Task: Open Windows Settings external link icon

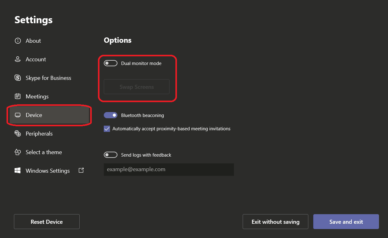Action: click(x=81, y=170)
